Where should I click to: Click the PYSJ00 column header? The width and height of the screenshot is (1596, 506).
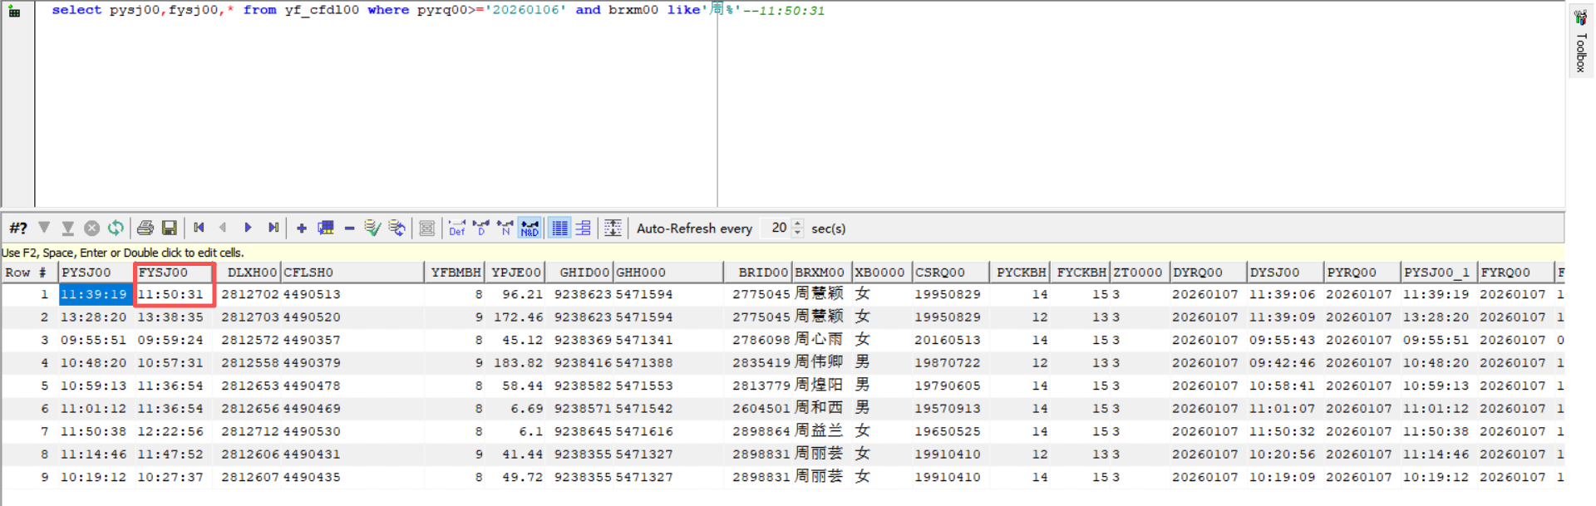click(x=96, y=273)
